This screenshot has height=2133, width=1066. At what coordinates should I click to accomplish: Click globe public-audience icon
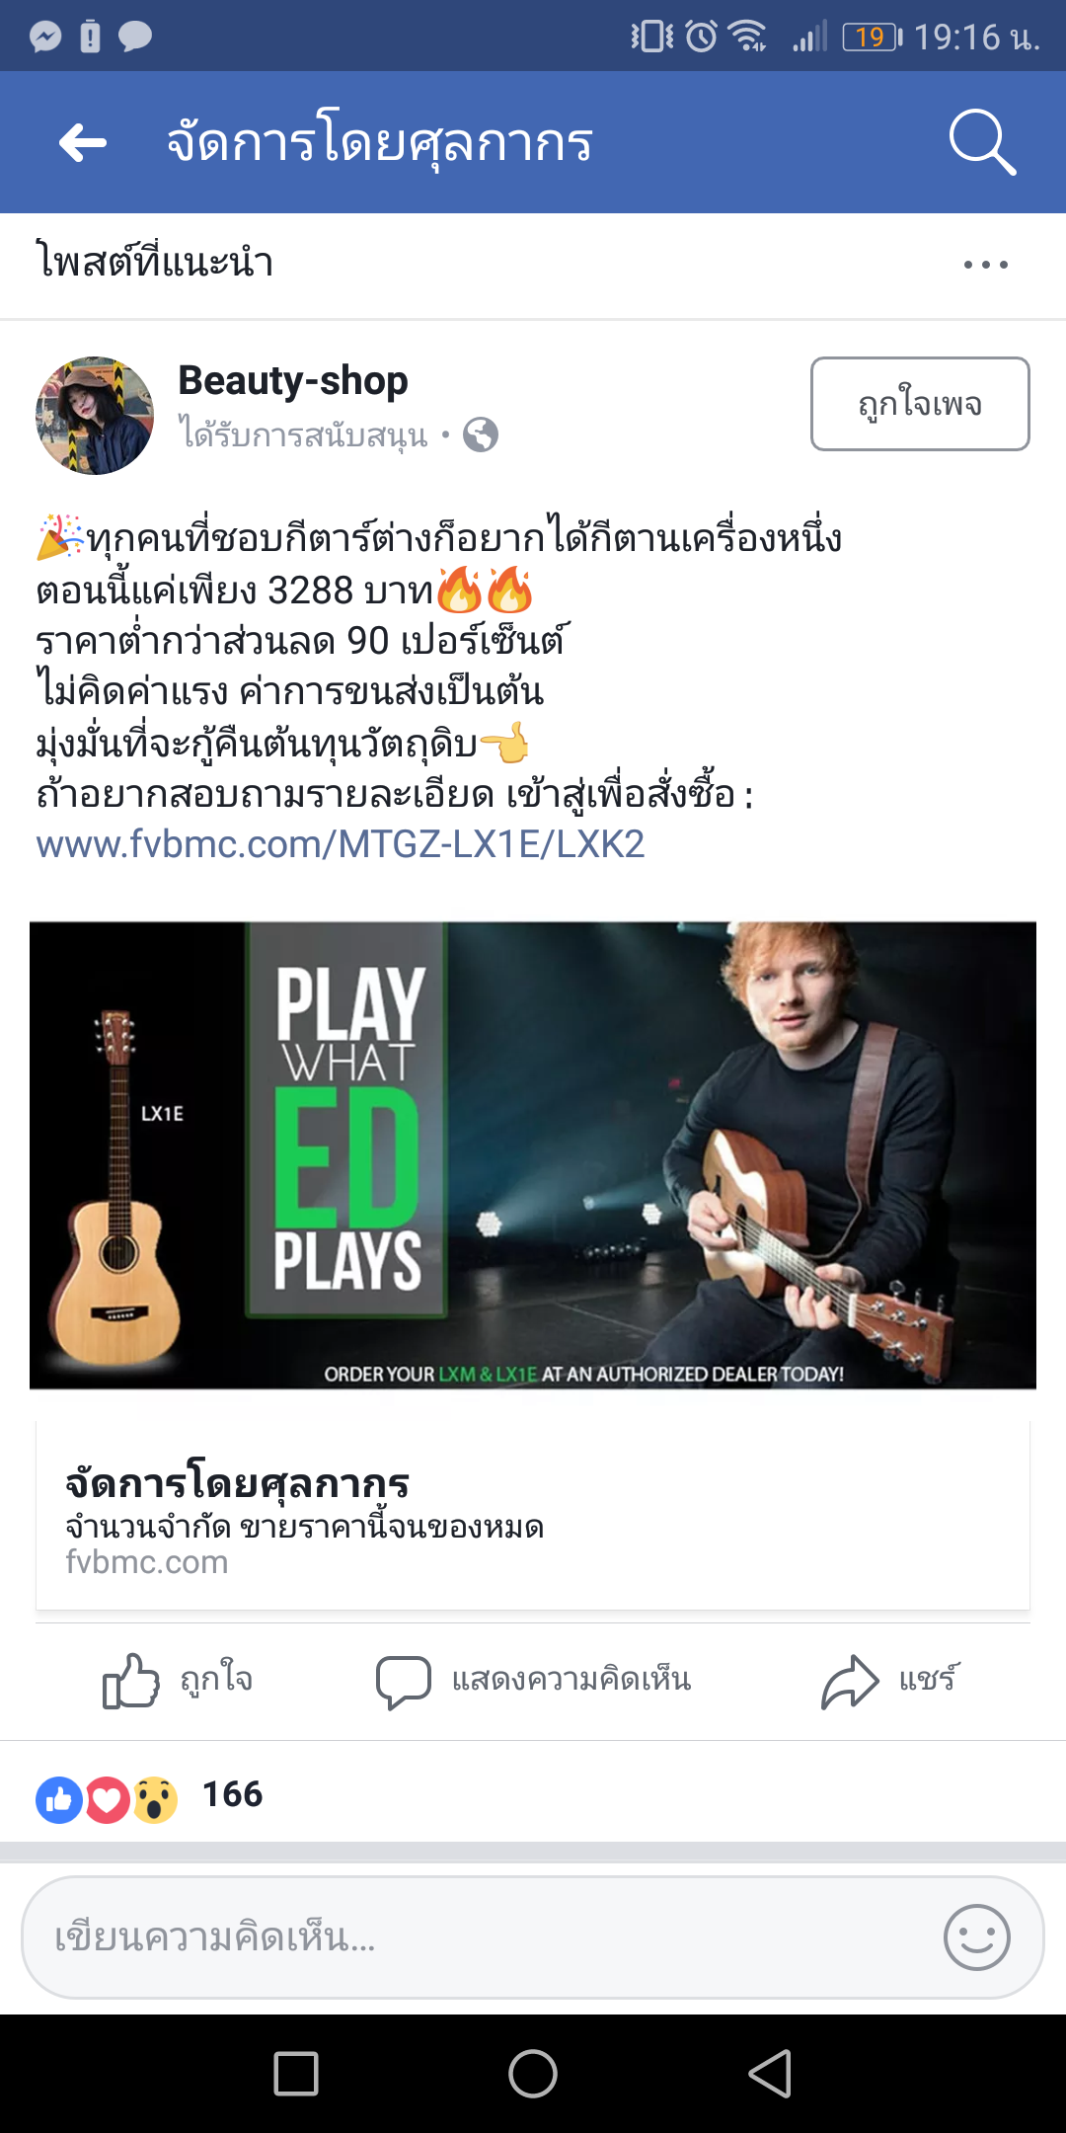[481, 434]
